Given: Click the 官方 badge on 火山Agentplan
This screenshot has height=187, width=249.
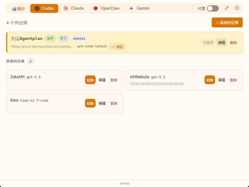Looking at the screenshot, I should click(x=63, y=38).
